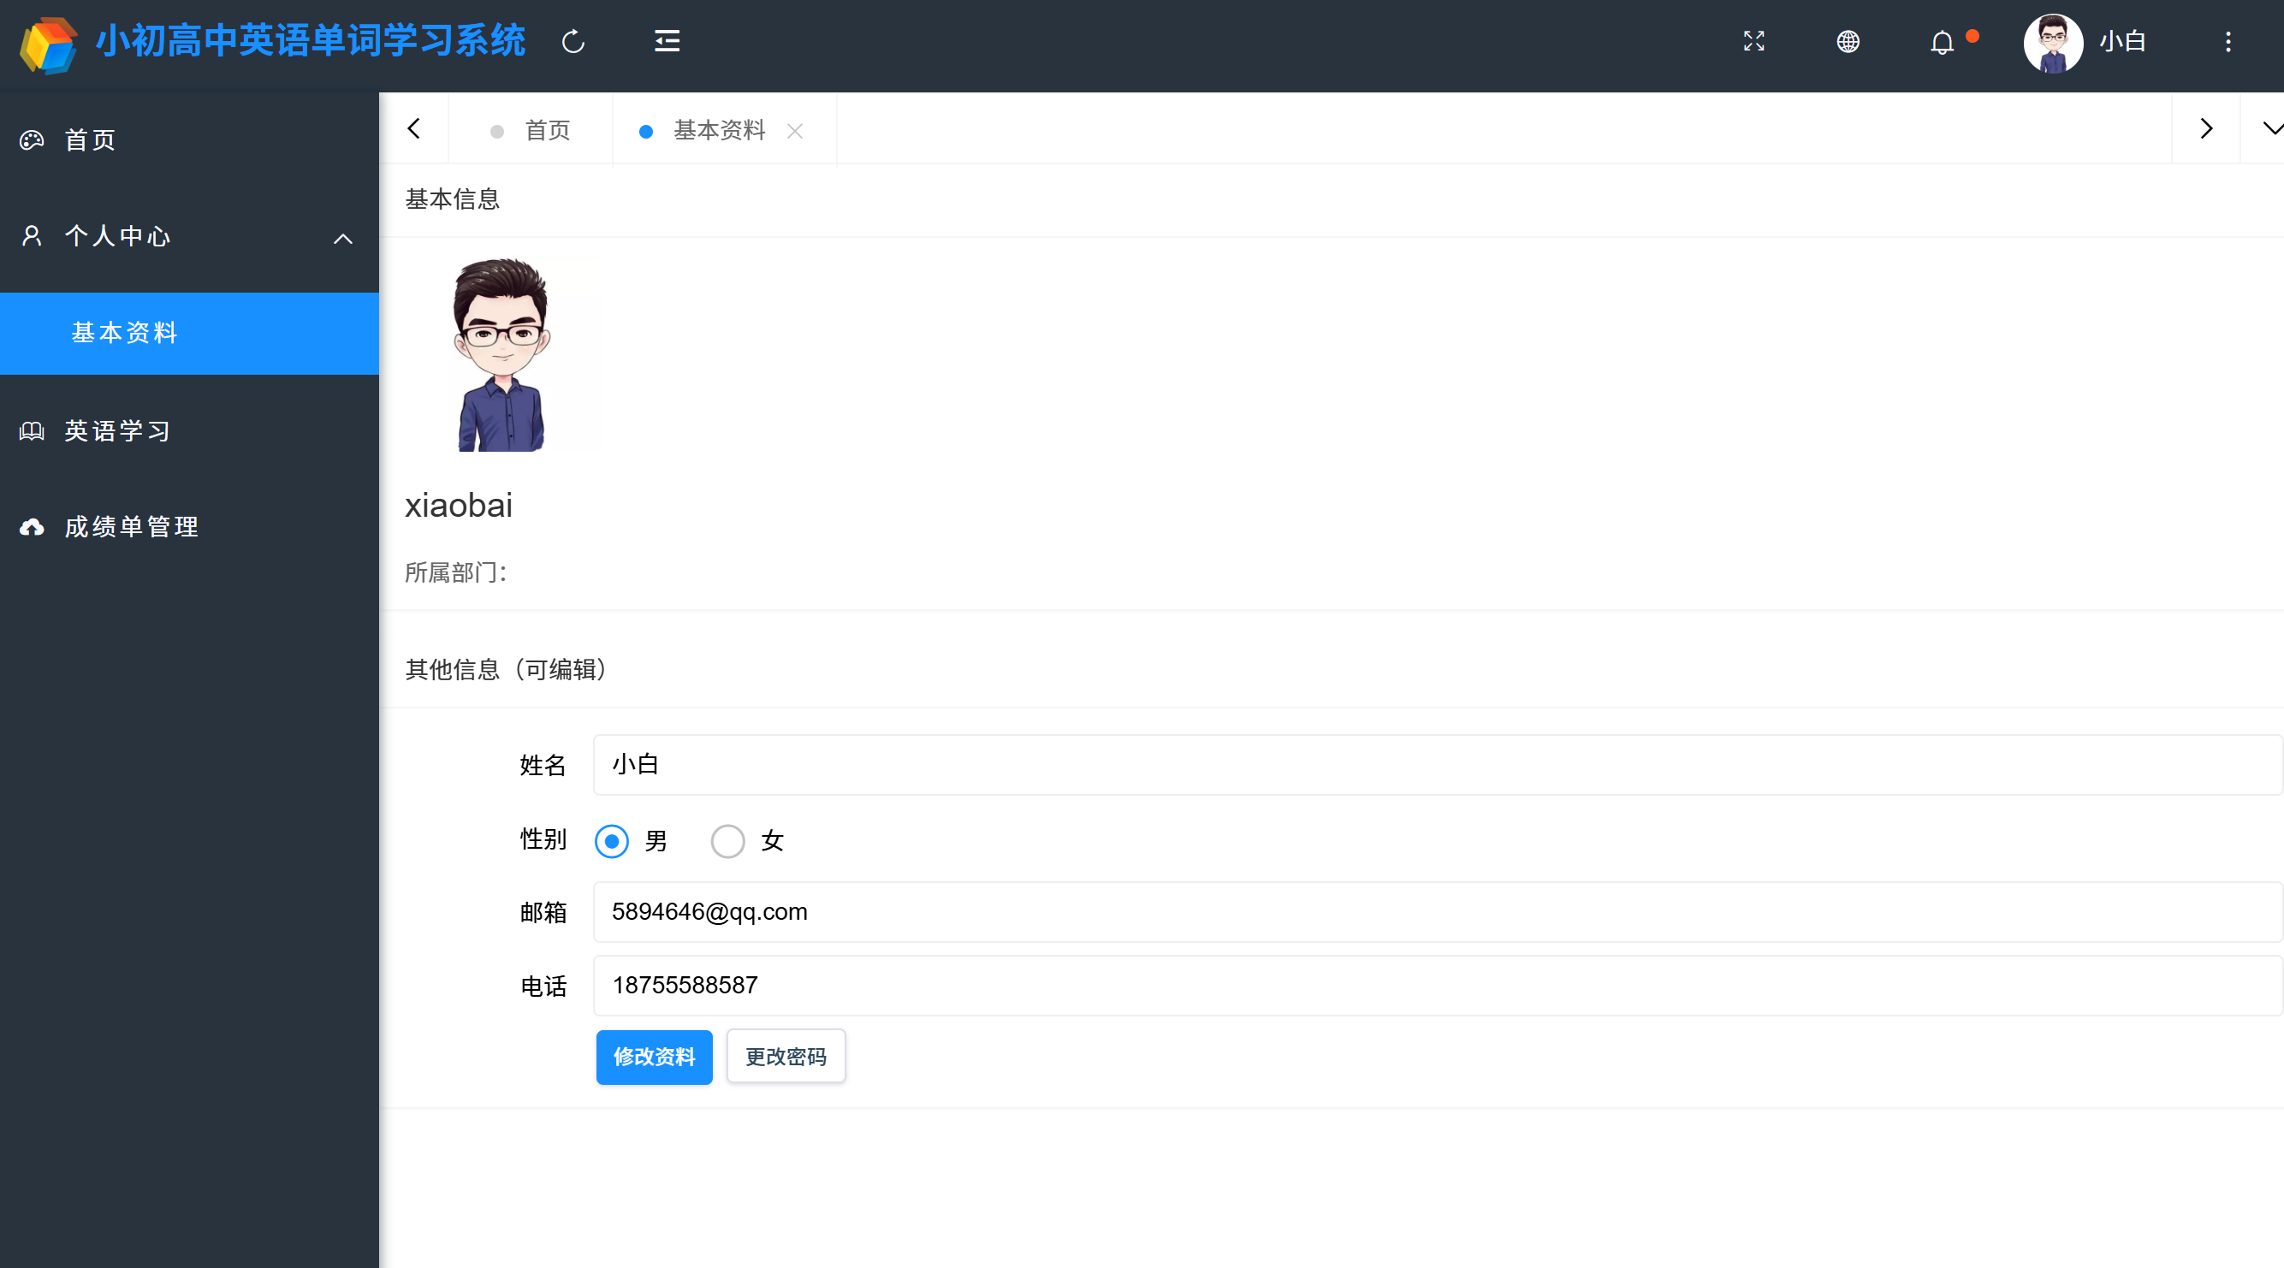
Task: Select the 女 gender radio button
Action: click(x=727, y=842)
